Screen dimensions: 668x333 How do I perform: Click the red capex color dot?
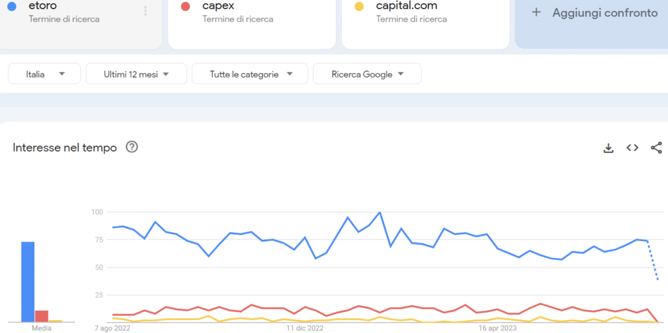pos(185,7)
